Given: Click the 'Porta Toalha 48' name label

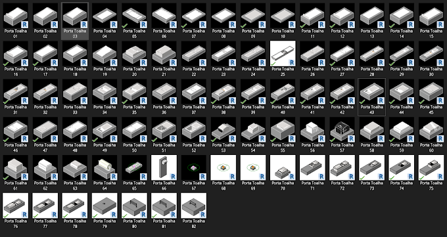Looking at the screenshot, I should 75,148.
